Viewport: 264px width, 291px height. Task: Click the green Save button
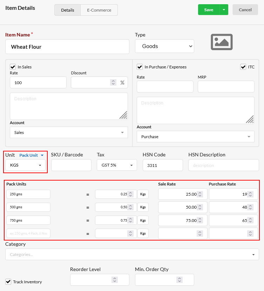coord(209,10)
